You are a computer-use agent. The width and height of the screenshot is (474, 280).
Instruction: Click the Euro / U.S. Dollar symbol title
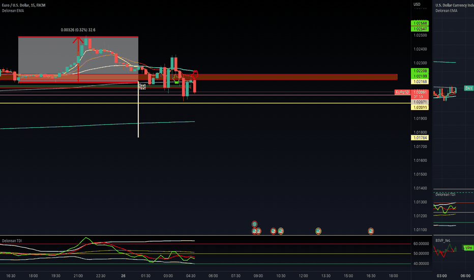pyautogui.click(x=23, y=5)
